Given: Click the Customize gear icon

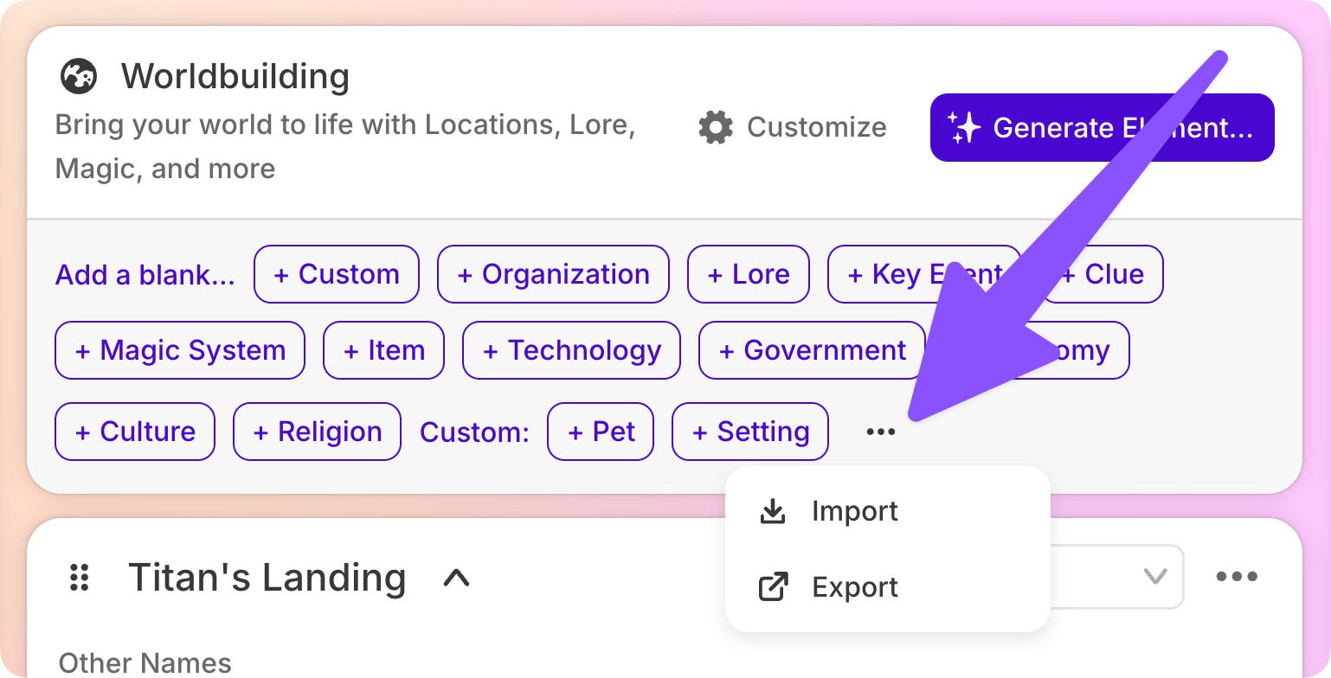Looking at the screenshot, I should [716, 127].
